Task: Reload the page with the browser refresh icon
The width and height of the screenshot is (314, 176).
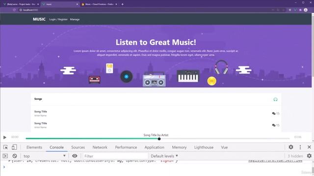Action: coord(14,10)
